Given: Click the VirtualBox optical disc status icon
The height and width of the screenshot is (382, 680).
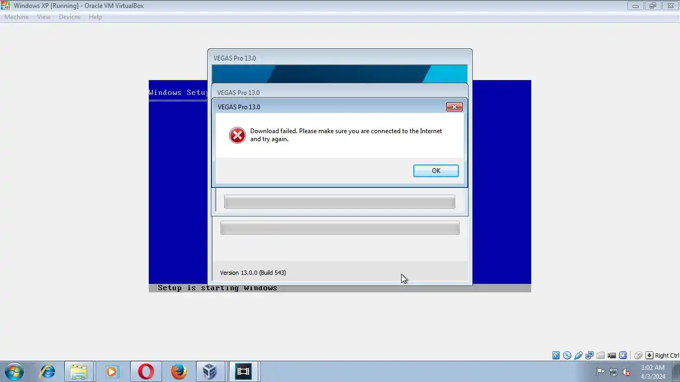Looking at the screenshot, I should tap(567, 355).
